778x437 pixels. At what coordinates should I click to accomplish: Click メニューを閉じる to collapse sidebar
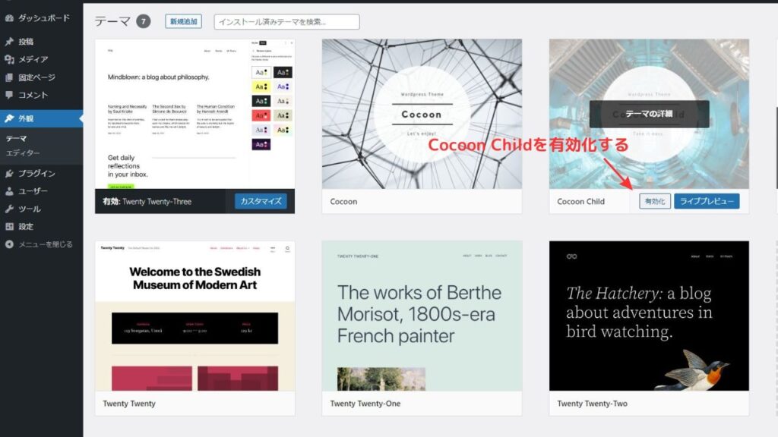45,244
